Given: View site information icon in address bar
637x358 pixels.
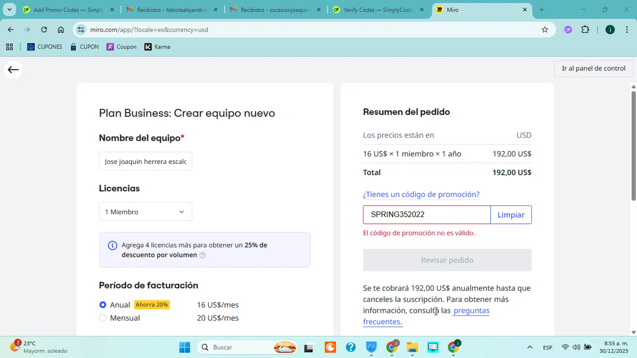Looking at the screenshot, I should (81, 30).
